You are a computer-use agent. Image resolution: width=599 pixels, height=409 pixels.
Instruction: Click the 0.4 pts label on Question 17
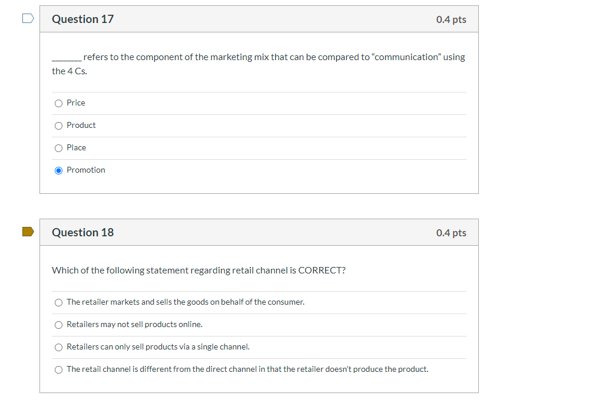(451, 19)
